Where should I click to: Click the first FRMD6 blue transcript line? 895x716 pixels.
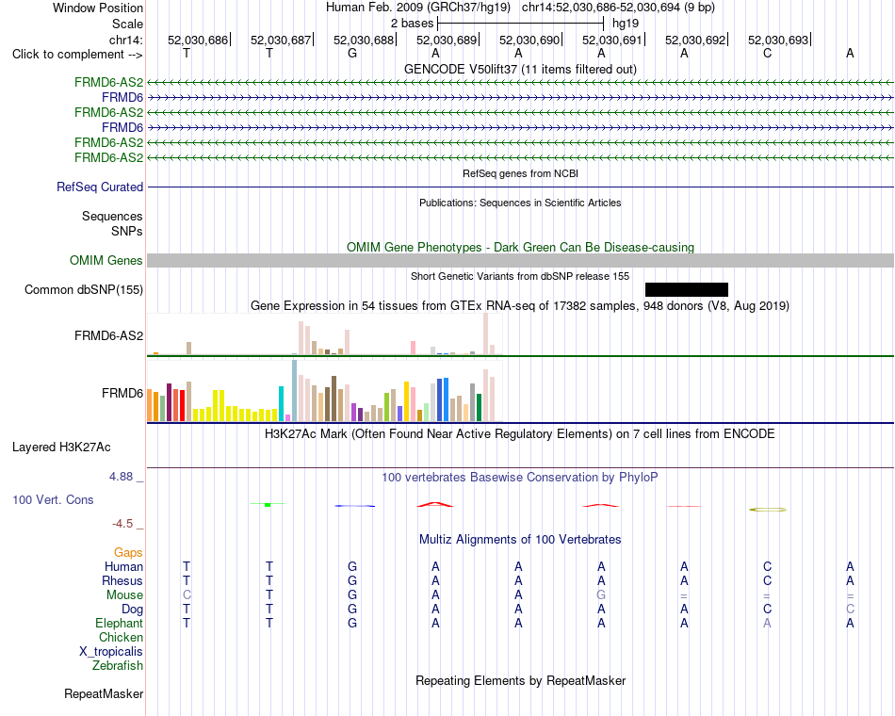click(x=520, y=98)
